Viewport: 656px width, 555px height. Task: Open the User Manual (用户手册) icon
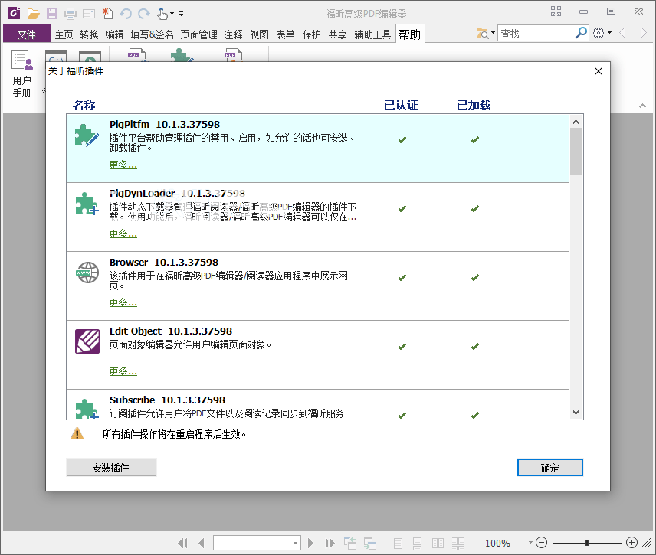pos(22,73)
